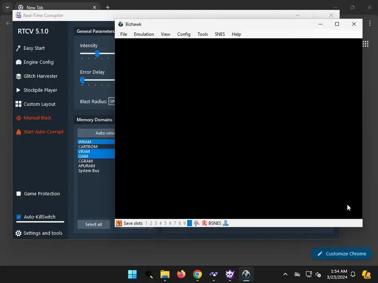Click Start Auto-Corrupt
This screenshot has width=378, height=283.
[40, 132]
